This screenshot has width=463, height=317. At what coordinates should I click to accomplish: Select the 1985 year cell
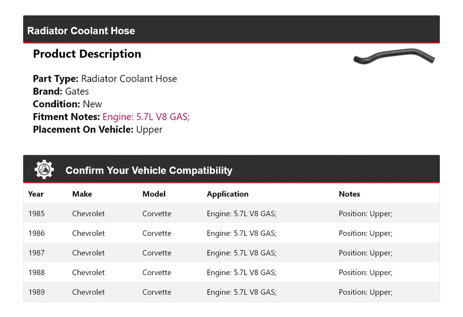pyautogui.click(x=36, y=214)
